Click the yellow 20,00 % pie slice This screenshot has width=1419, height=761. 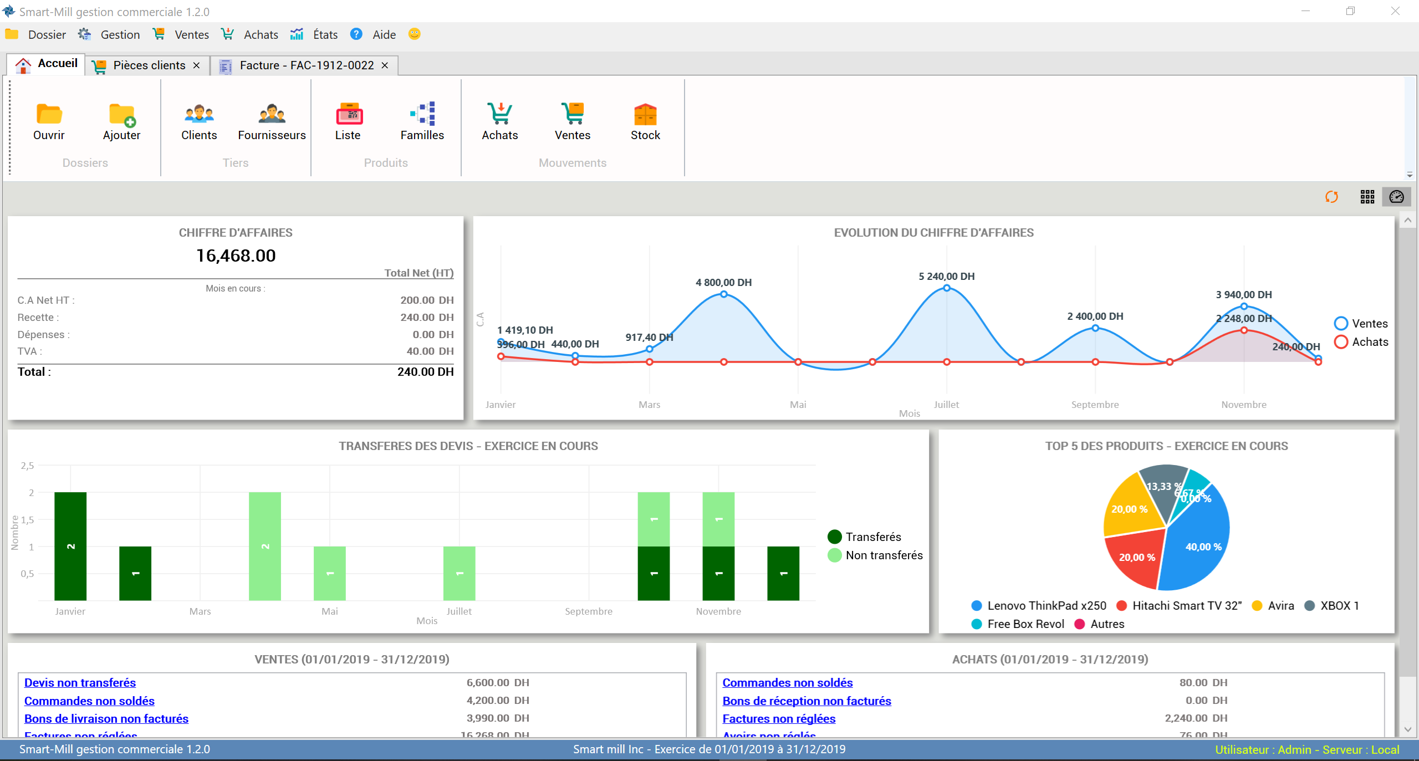[1131, 507]
